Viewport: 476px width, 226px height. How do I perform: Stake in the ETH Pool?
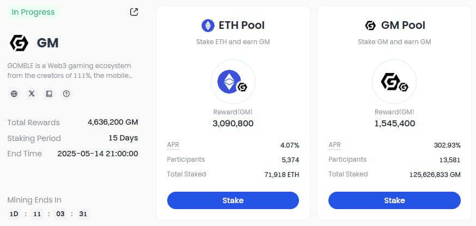(x=233, y=200)
